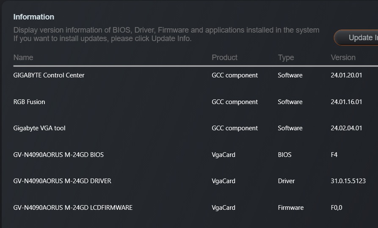Click the Firmware type cell
Screen dimensions: 378x228
(x=290, y=208)
